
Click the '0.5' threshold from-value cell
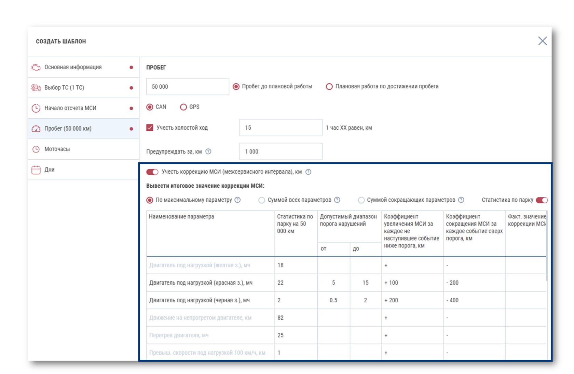(x=333, y=300)
